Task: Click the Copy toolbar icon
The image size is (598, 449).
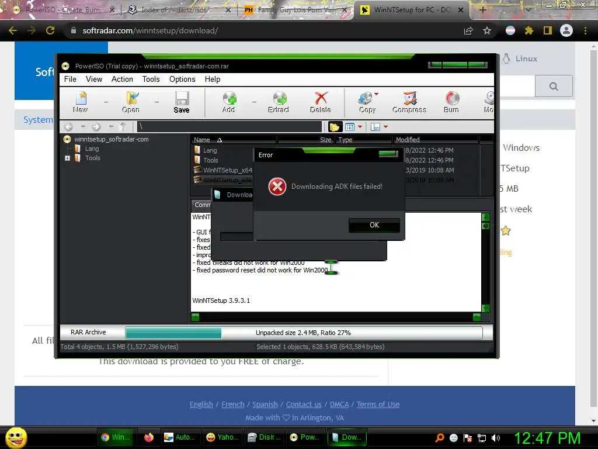Action: [366, 102]
